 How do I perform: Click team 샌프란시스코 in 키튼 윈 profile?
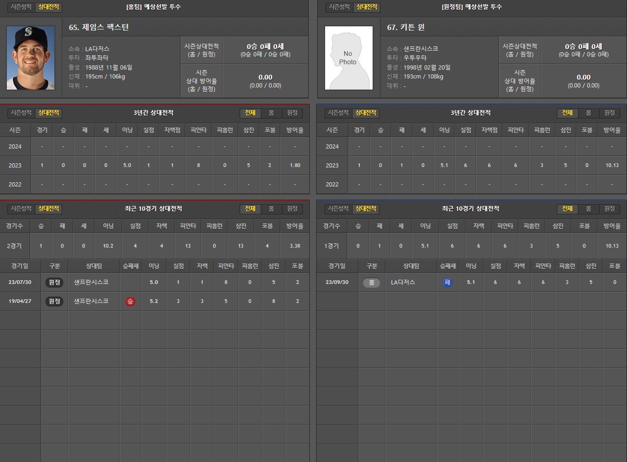pyautogui.click(x=421, y=48)
